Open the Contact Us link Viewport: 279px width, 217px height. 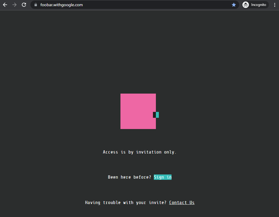pos(182,203)
